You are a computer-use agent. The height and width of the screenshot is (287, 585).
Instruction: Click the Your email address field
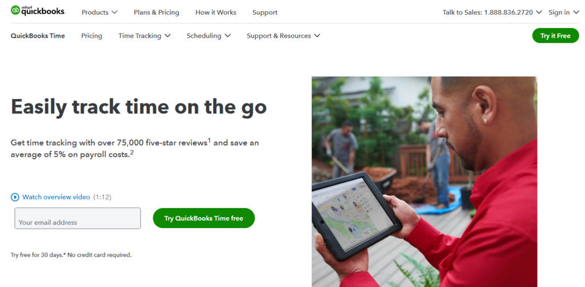click(78, 218)
